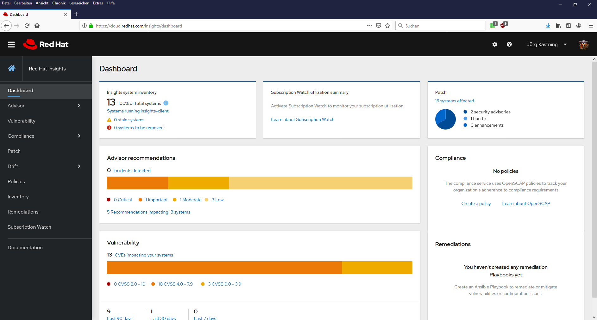Toggle the bookmark star for this page

[387, 26]
